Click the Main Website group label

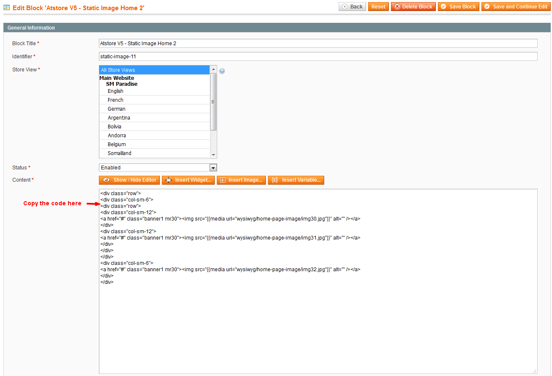pos(117,78)
